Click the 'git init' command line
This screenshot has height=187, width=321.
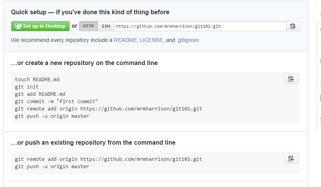tap(27, 87)
